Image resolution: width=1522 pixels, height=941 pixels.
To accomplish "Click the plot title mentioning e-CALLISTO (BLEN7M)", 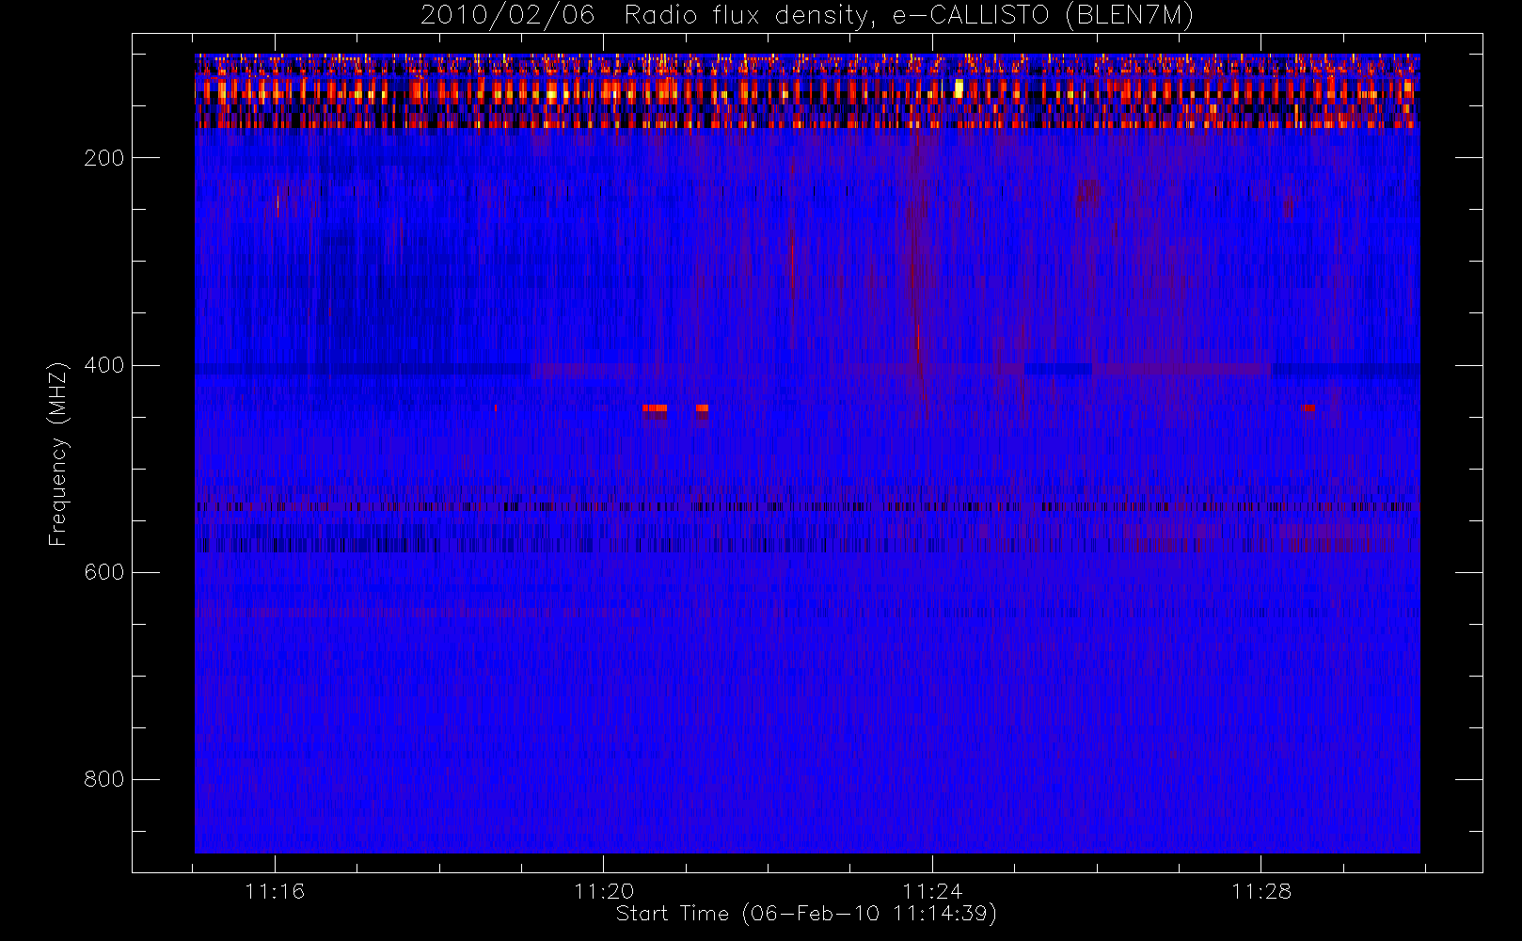I will [x=806, y=16].
